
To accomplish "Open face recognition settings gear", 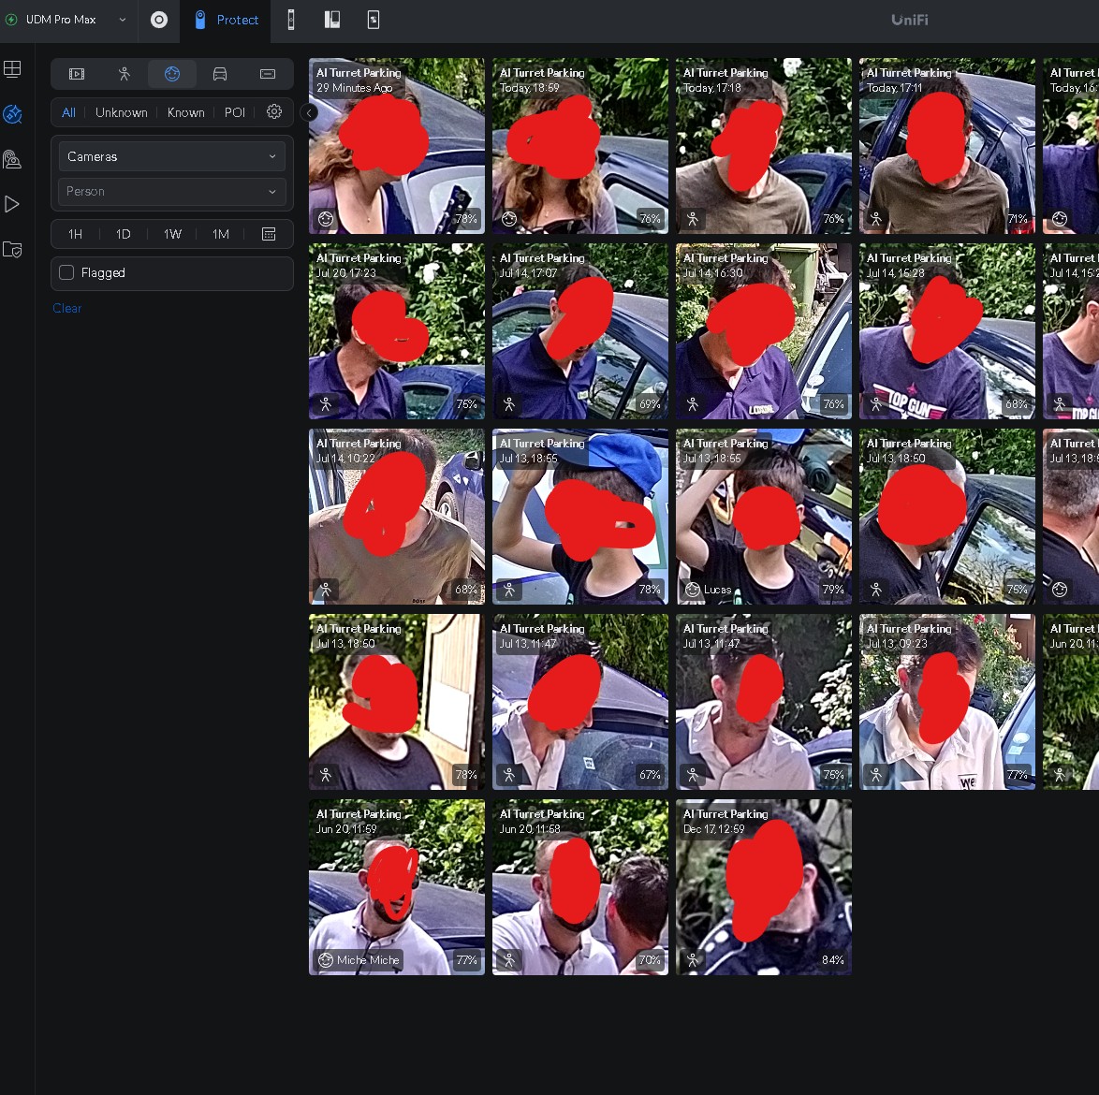I will tap(274, 112).
